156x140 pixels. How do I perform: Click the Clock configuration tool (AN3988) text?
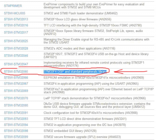(x=91, y=113)
